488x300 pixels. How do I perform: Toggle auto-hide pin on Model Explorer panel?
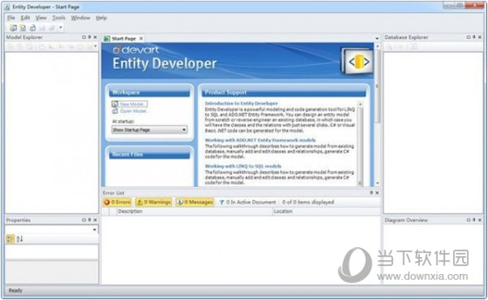click(89, 37)
